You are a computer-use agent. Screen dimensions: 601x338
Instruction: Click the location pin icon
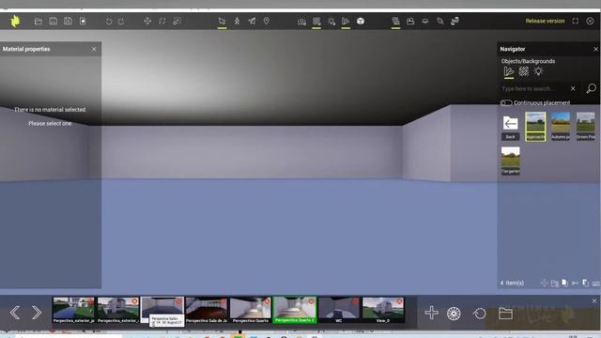(x=267, y=21)
